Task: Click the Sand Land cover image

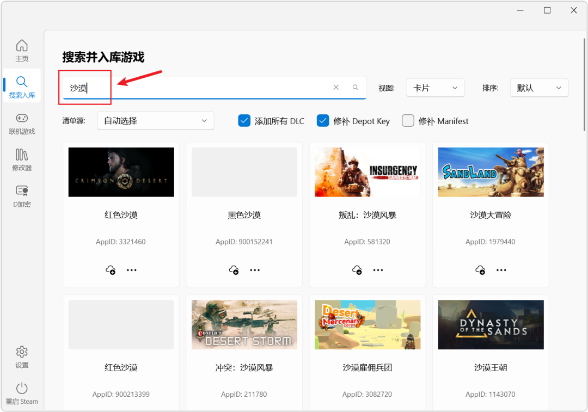Action: coord(491,172)
